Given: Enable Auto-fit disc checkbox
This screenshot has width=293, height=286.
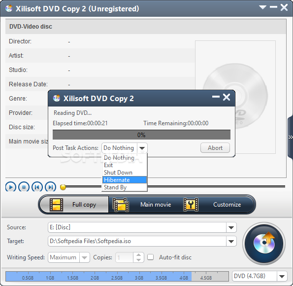Looking at the screenshot, I should [150, 257].
